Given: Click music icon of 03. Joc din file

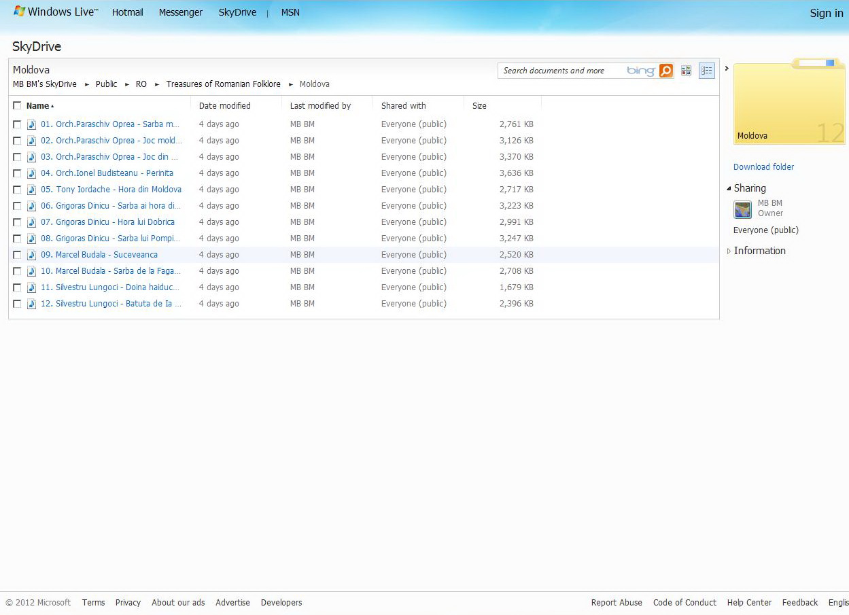Looking at the screenshot, I should click(x=31, y=157).
